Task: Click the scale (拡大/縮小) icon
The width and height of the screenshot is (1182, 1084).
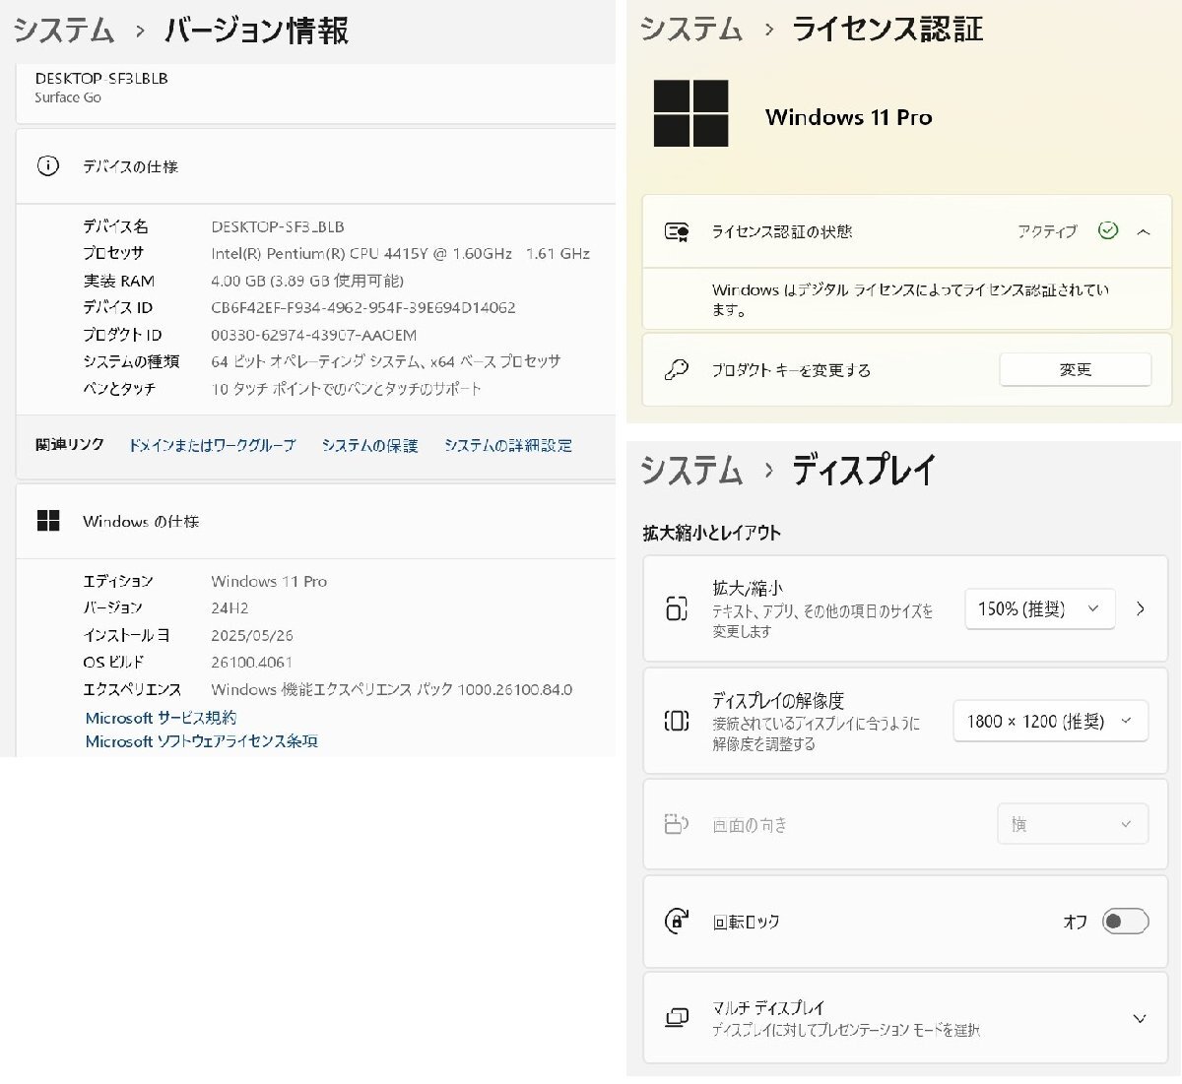Action: pyautogui.click(x=677, y=608)
